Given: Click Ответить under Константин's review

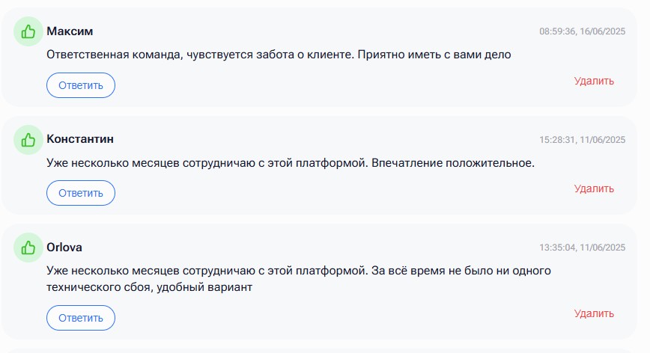Looking at the screenshot, I should click(x=81, y=193).
